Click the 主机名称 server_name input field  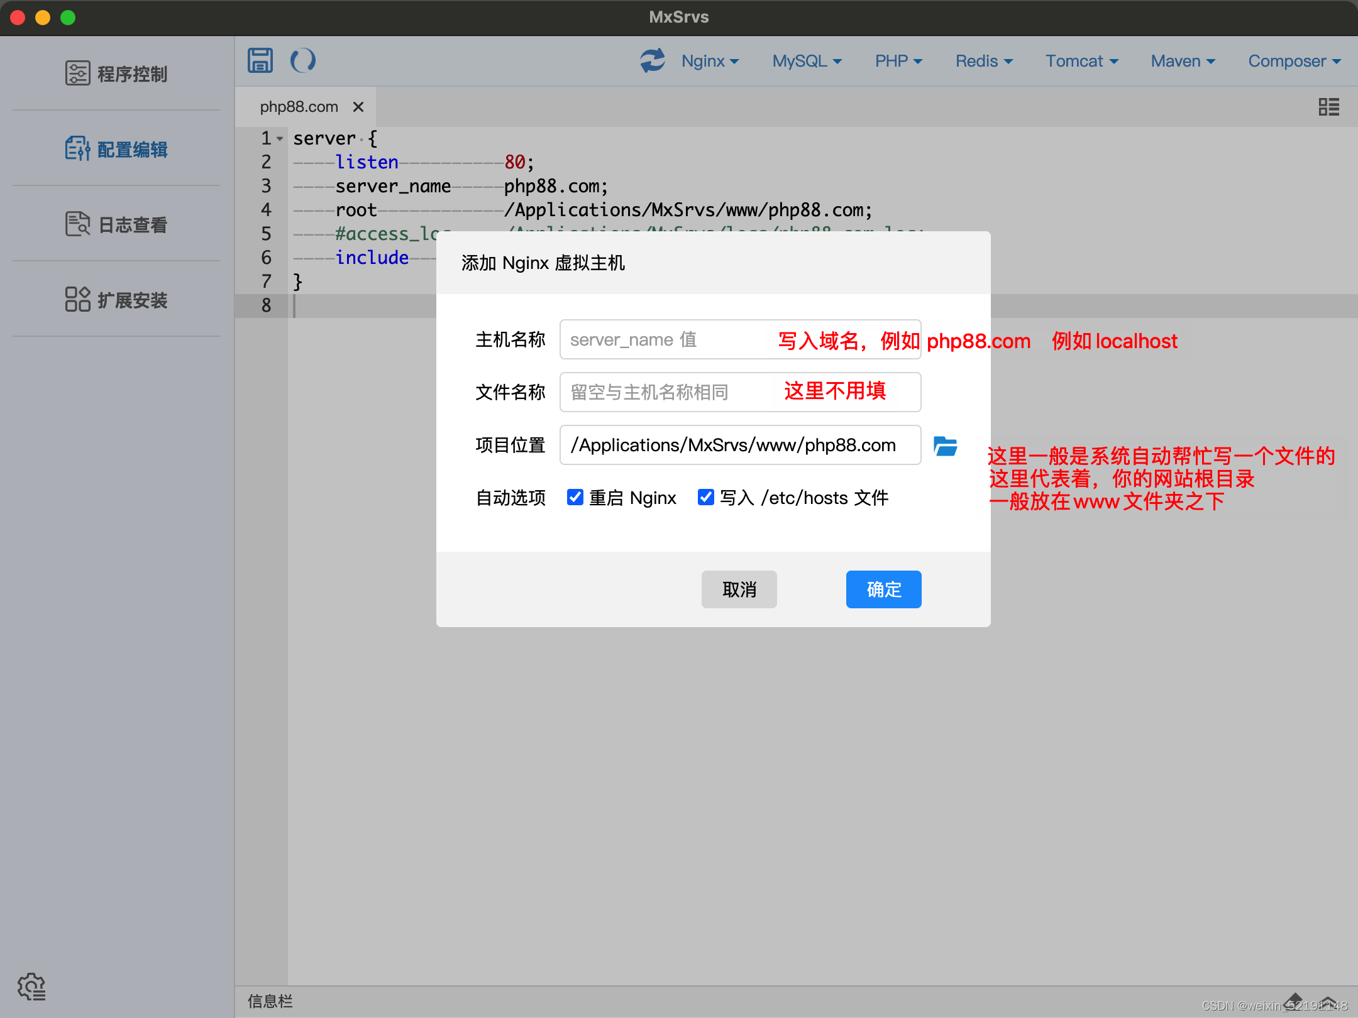(666, 339)
